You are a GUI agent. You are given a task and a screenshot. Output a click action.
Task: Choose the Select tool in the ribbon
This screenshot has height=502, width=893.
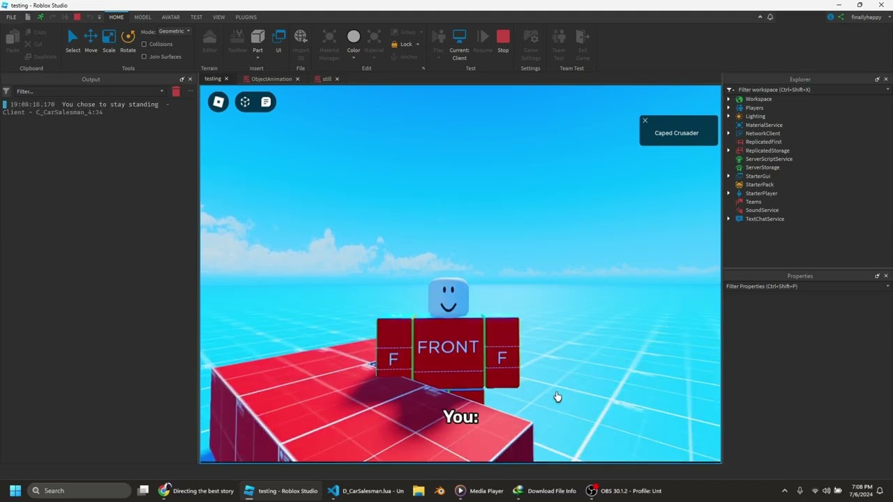(x=73, y=41)
